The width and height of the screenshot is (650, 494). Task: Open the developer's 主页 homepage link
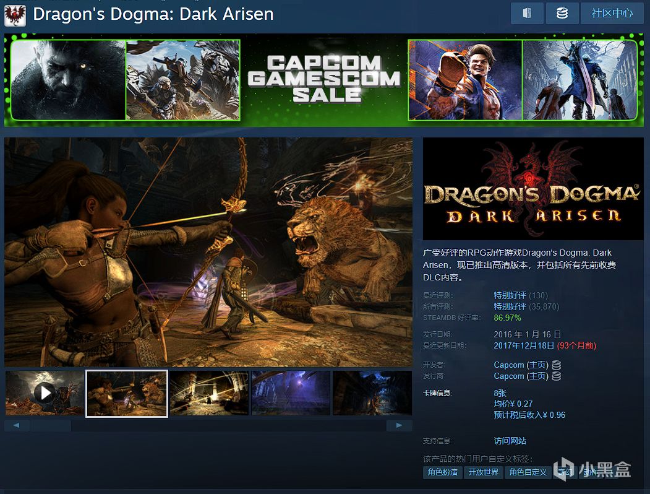[537, 365]
